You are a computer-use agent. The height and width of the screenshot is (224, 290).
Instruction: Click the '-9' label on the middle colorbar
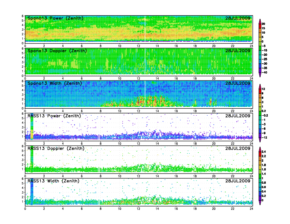click(264, 133)
